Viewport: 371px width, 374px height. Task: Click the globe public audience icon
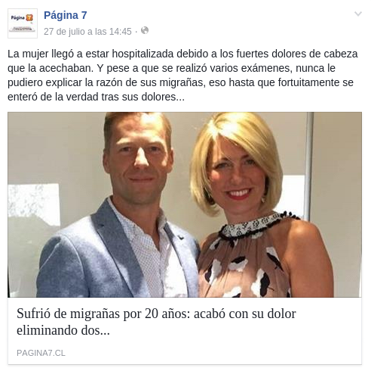pyautogui.click(x=145, y=30)
